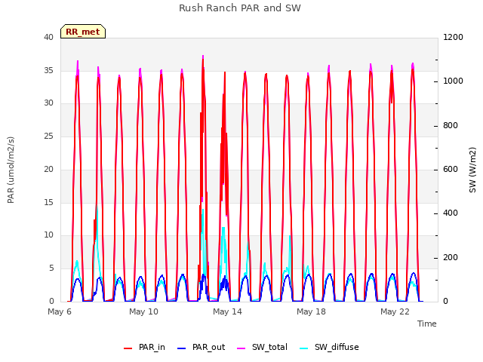Image resolution: width=483 pixels, height=362 pixels.
Task: Click the 800 label on the SW axis
Action: click(451, 126)
